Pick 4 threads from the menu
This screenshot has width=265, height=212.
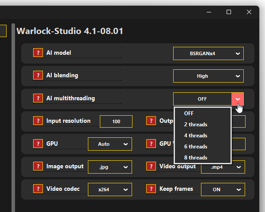click(196, 136)
